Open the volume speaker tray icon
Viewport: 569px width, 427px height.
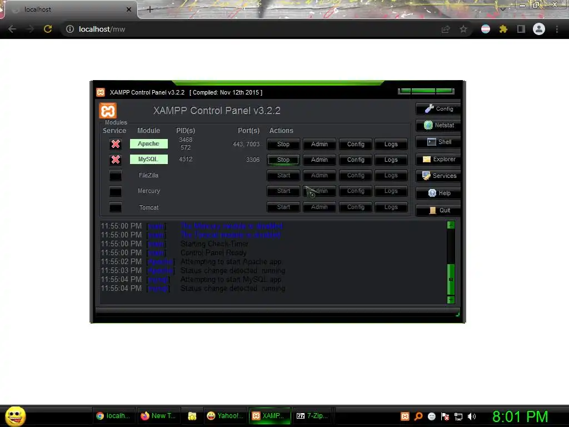tap(471, 416)
